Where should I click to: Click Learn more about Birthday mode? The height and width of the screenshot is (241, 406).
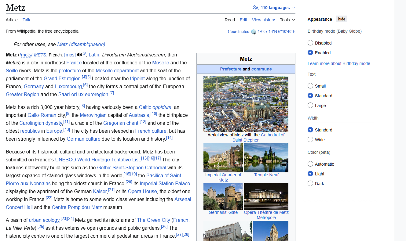339,63
